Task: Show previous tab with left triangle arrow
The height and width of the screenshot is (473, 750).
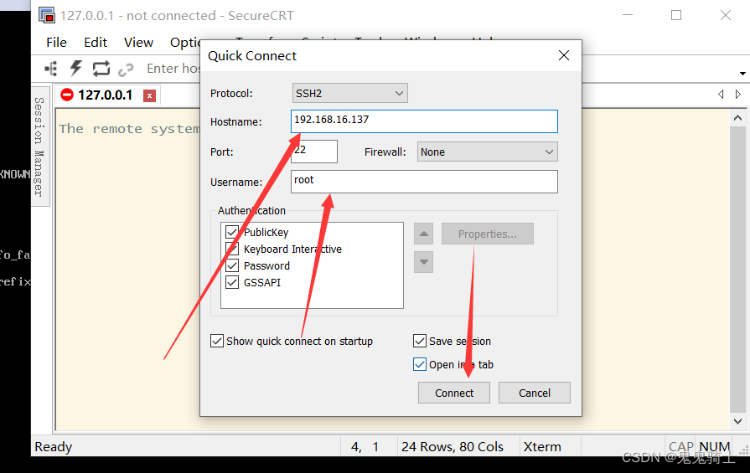Action: [721, 94]
